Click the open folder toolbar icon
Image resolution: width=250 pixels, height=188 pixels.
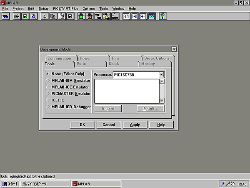(16, 16)
